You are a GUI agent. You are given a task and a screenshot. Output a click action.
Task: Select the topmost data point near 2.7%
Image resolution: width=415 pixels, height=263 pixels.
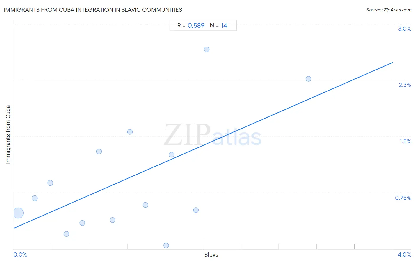click(207, 49)
